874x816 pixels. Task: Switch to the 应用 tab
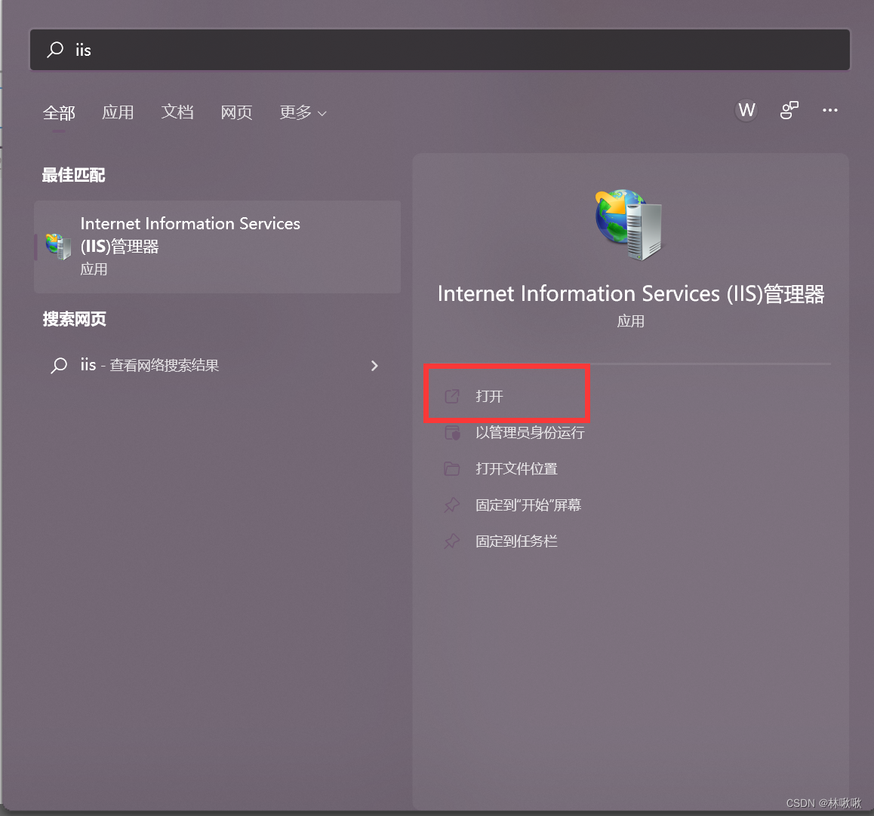tap(118, 112)
